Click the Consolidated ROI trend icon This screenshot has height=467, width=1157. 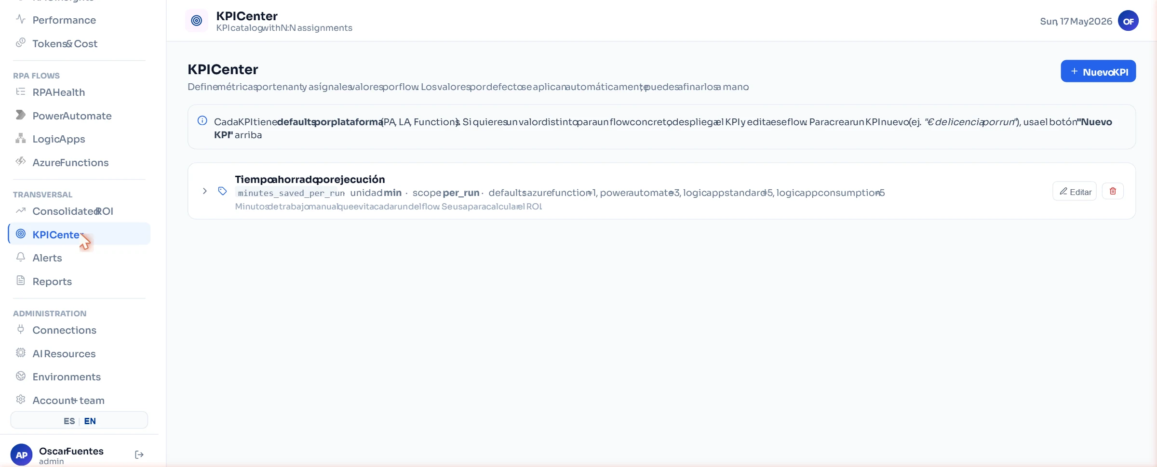(x=20, y=210)
